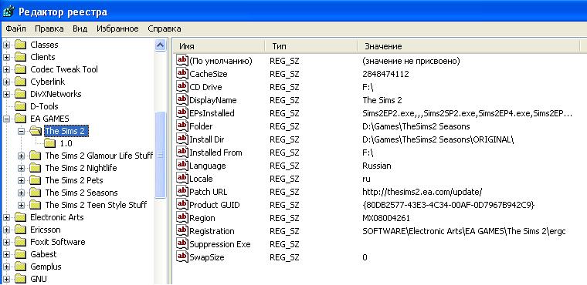Open the Справка menu
The width and height of the screenshot is (587, 285).
click(165, 28)
